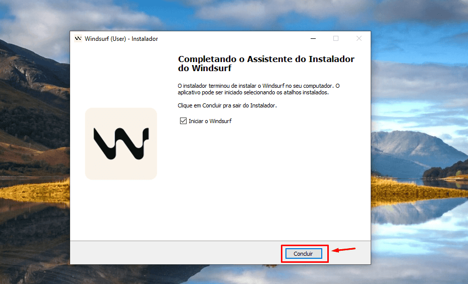Click the Windsurf icon in the title bar
This screenshot has height=284, width=468.
(x=78, y=38)
